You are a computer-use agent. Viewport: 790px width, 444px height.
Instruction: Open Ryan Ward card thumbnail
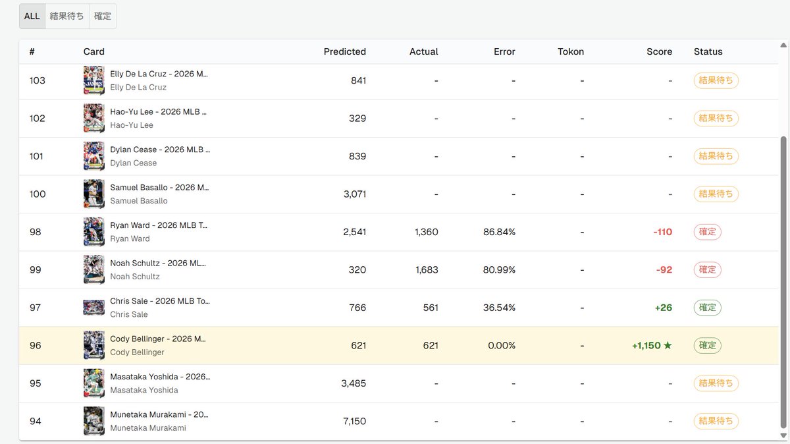94,232
